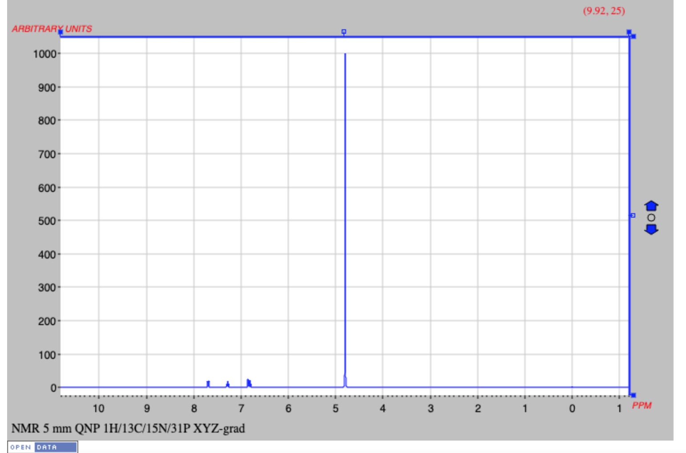Click the bottom-right corner handle of the vertical bar

click(x=634, y=395)
